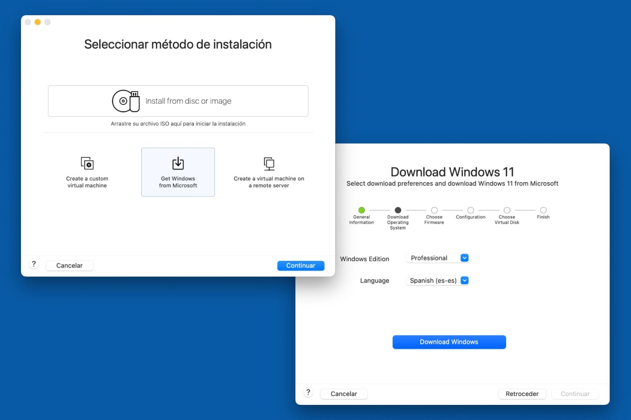Screen dimensions: 631x420
Task: Click the Install from disc or image box
Action: pyautogui.click(x=178, y=101)
